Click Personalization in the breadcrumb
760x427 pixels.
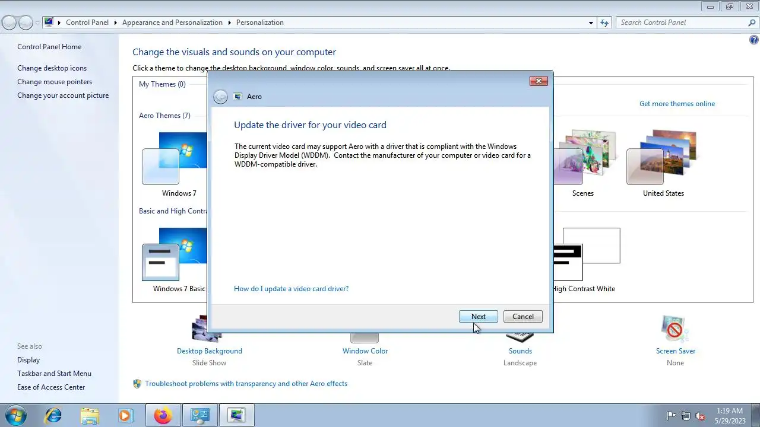(x=260, y=23)
